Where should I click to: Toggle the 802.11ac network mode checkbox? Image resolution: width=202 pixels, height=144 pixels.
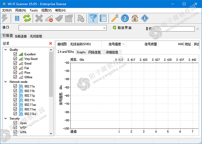tap(15, 104)
